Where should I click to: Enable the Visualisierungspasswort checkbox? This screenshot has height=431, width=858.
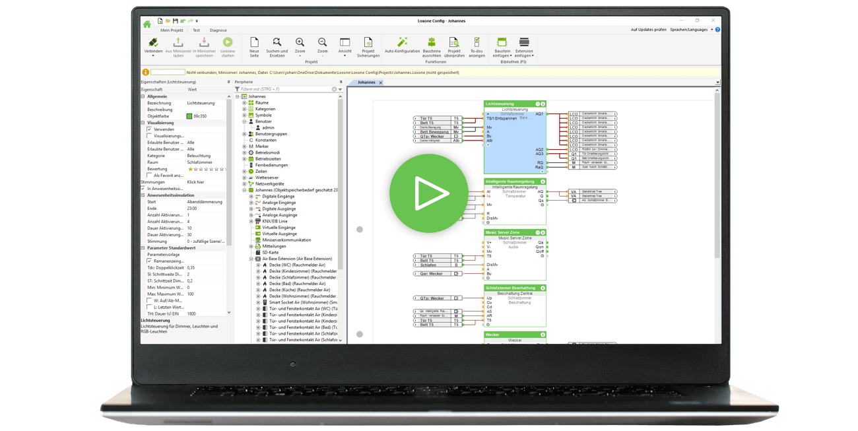click(149, 137)
